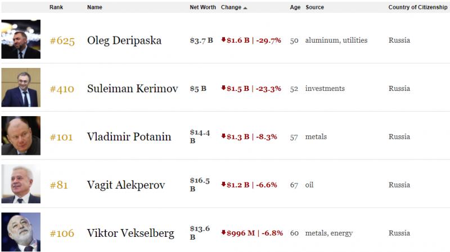Image resolution: width=450 pixels, height=252 pixels.
Task: Click Vladimir Potanin's red down-arrow change icon
Action: point(223,136)
